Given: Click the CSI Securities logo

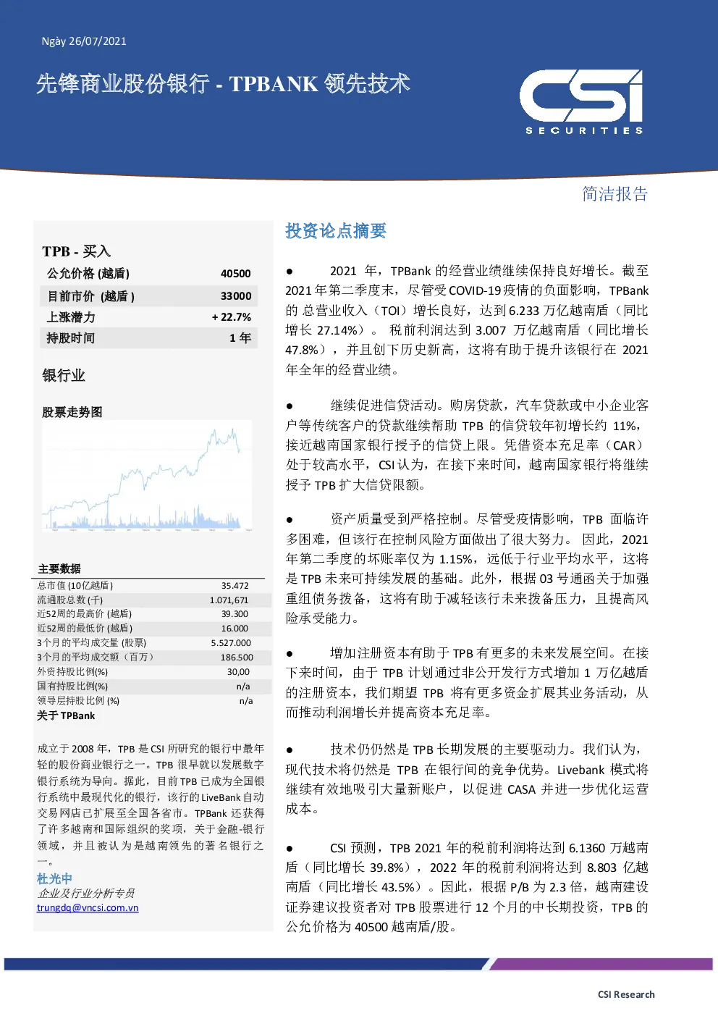Looking at the screenshot, I should [581, 102].
